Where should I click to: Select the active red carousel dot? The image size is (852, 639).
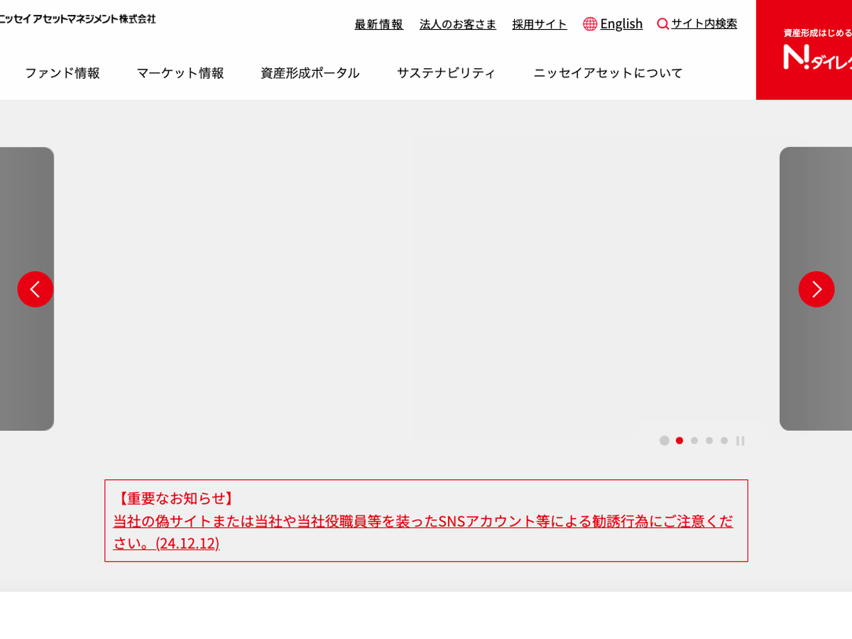679,441
